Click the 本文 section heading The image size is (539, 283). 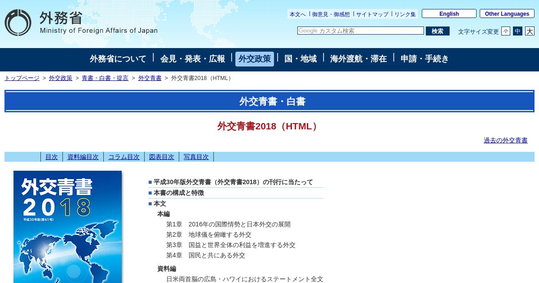coord(160,203)
